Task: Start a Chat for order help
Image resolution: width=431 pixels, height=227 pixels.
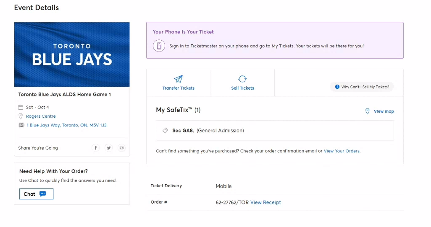Action: coord(36,194)
